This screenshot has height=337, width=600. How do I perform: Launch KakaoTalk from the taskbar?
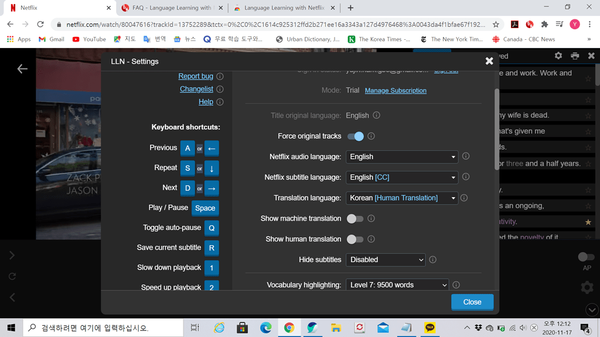pyautogui.click(x=429, y=328)
